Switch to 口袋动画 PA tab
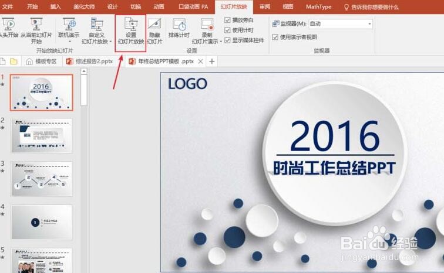The width and height of the screenshot is (444, 273). coord(193,6)
